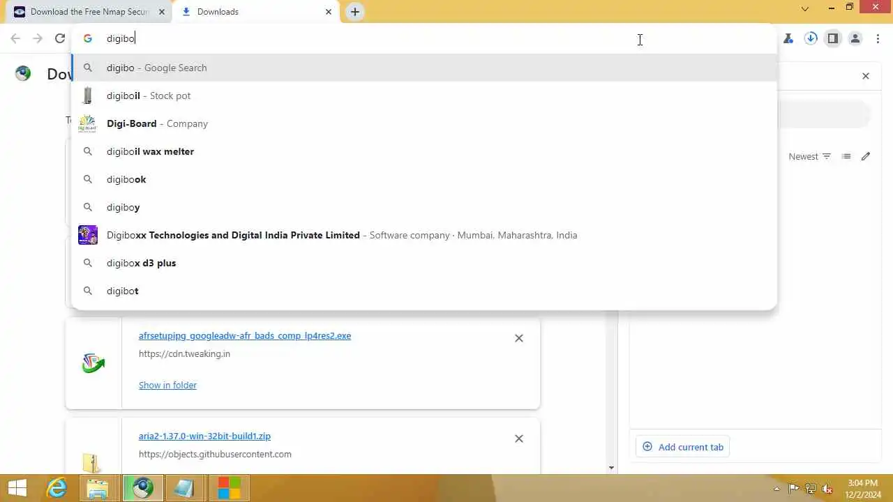The image size is (893, 502).
Task: Click the Digiboxx company logo thumbnail
Action: pos(88,235)
